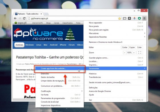Click Sair to quit Chrome
Screen dimensions: 160x112
point(115,100)
